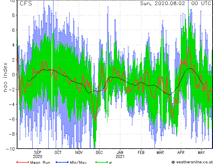
Task: Click the red Mean Run legend line
Action: [x=23, y=162]
